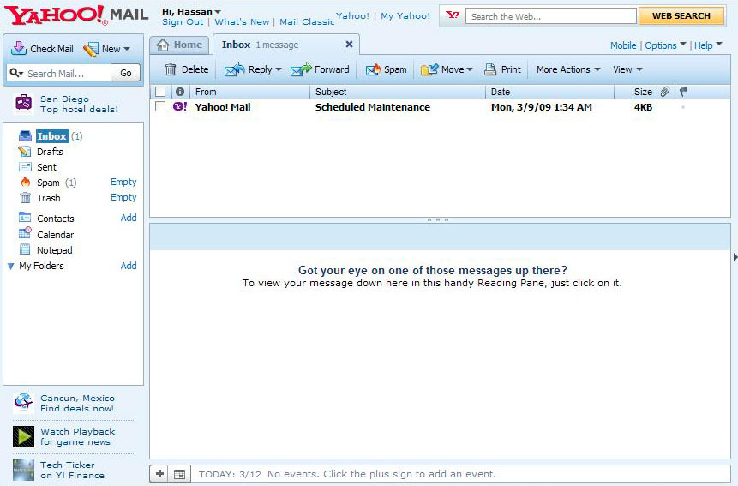The image size is (738, 486).
Task: Click Add next to My Folders
Action: [x=129, y=266]
